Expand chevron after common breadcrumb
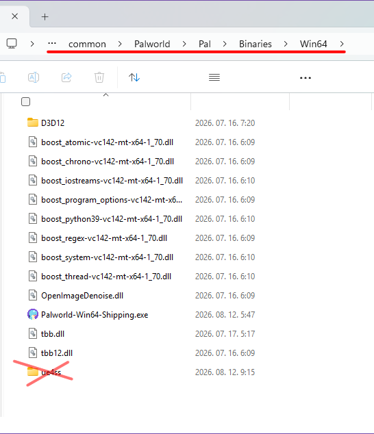The height and width of the screenshot is (434, 374). [x=120, y=44]
